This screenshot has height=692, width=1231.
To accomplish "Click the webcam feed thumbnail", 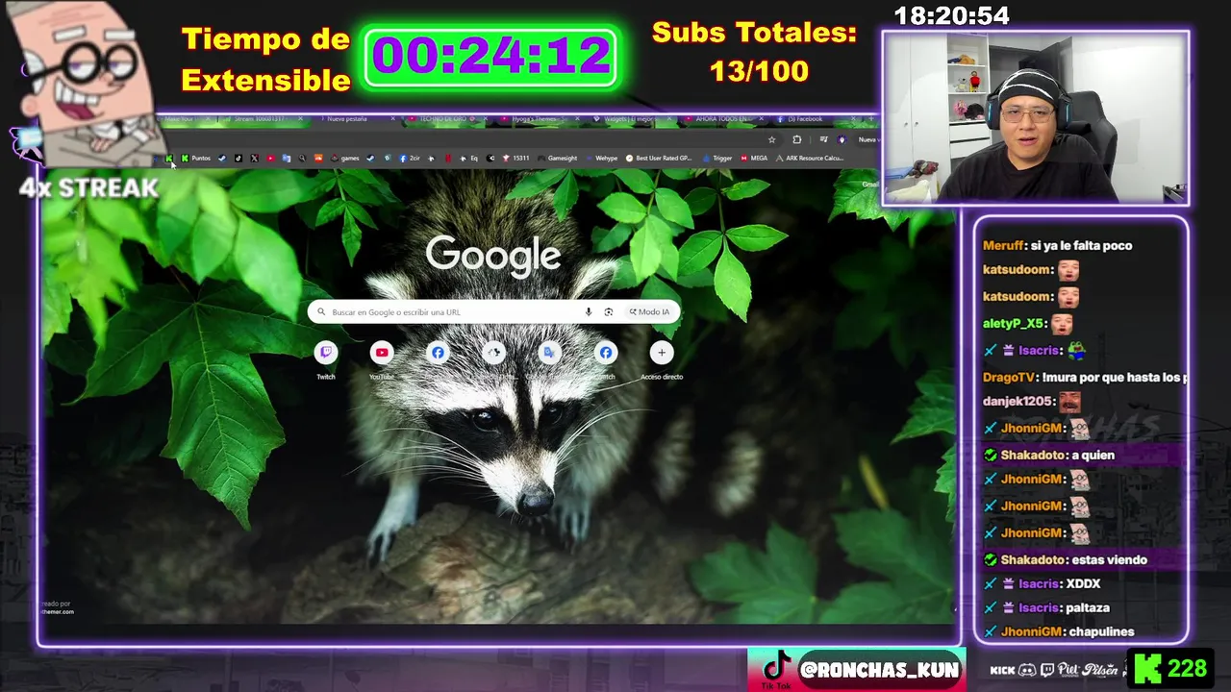I will 1036,118.
